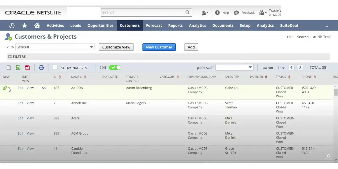The width and height of the screenshot is (338, 169).
Task: Go to the next page arrow
Action: pyautogui.click(x=300, y=67)
